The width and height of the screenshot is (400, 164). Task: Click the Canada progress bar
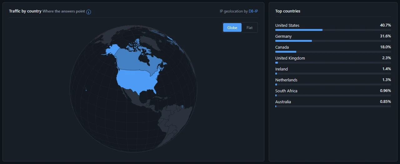pos(333,52)
